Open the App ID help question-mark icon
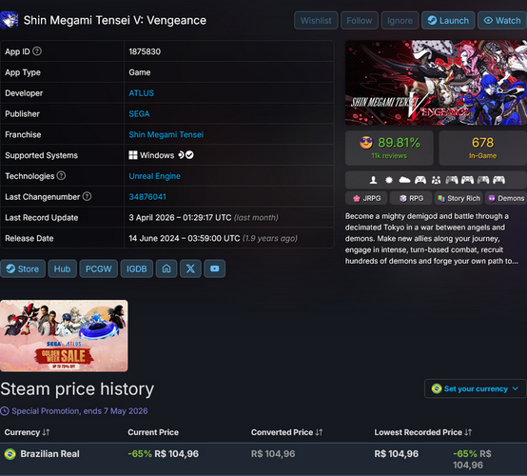 [37, 51]
